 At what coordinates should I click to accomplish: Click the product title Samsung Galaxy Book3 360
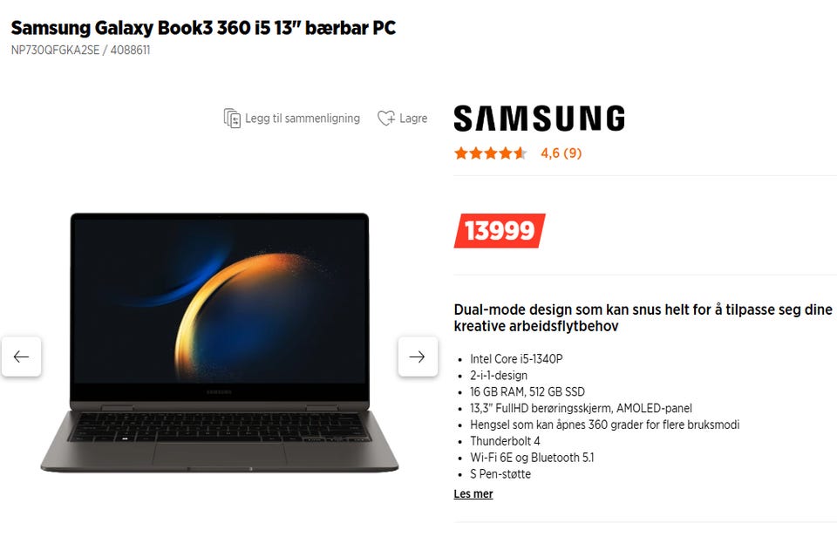click(x=203, y=28)
